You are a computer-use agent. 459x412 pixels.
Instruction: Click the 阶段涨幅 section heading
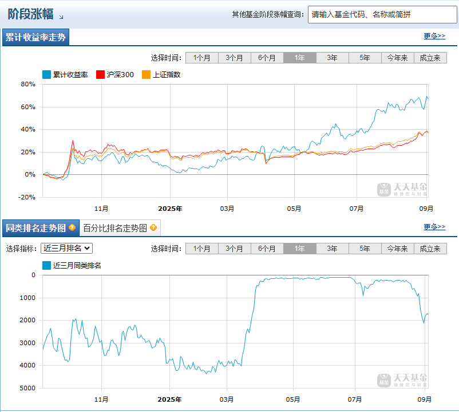click(30, 14)
